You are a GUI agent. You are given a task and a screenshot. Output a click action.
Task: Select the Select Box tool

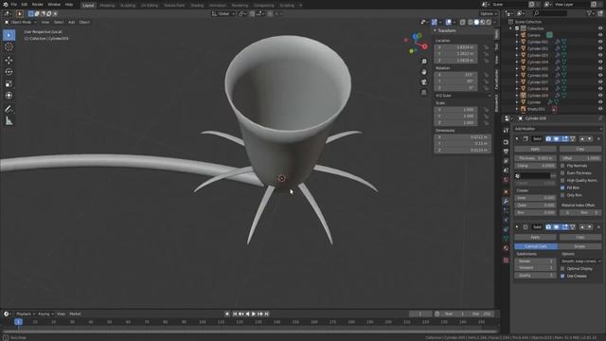[x=9, y=35]
